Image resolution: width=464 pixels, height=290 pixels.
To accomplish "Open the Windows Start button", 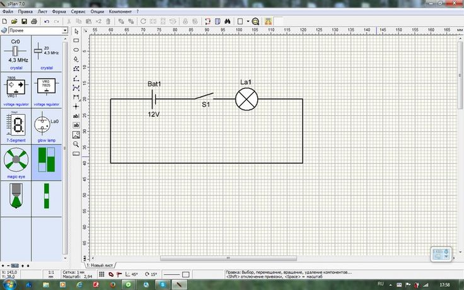I will coord(8,285).
